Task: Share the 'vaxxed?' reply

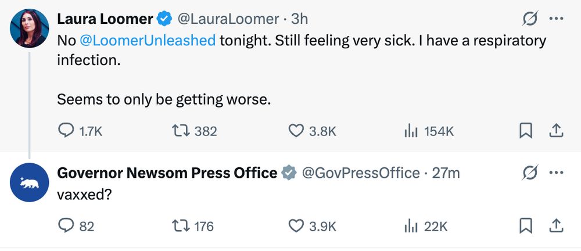Action: point(556,226)
